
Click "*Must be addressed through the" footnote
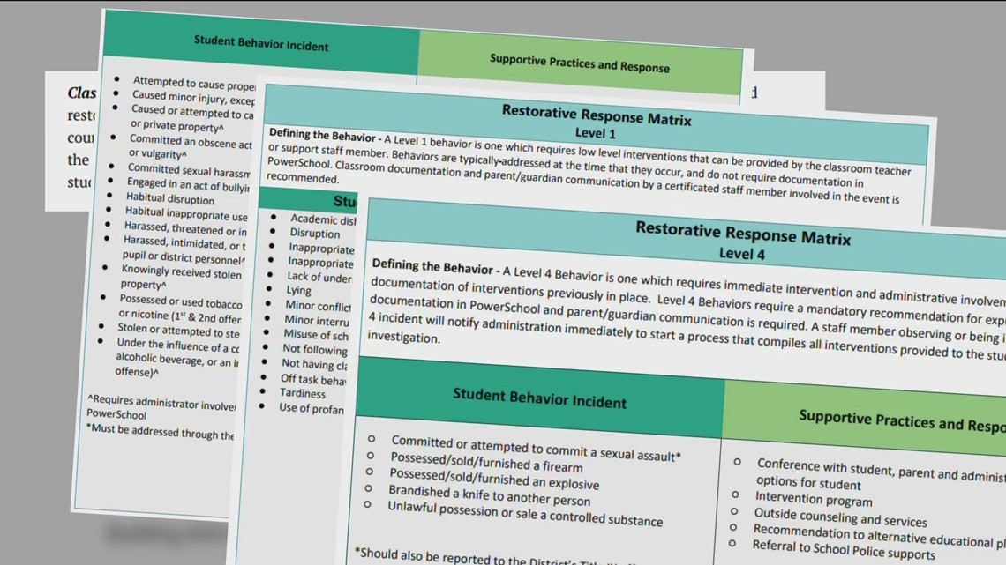pos(161,432)
